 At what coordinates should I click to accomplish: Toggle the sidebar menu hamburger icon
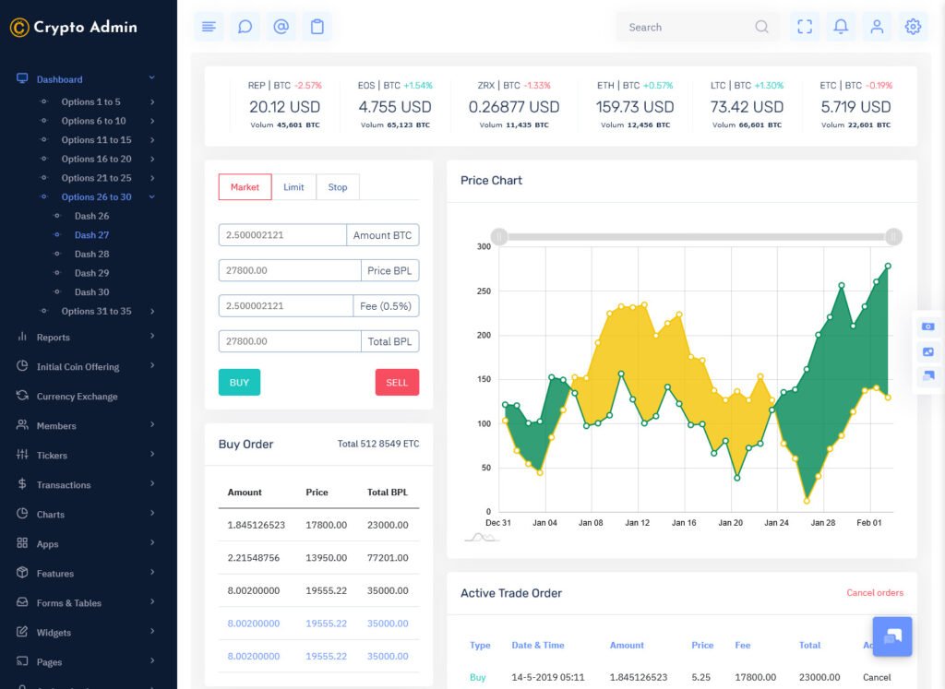(209, 27)
